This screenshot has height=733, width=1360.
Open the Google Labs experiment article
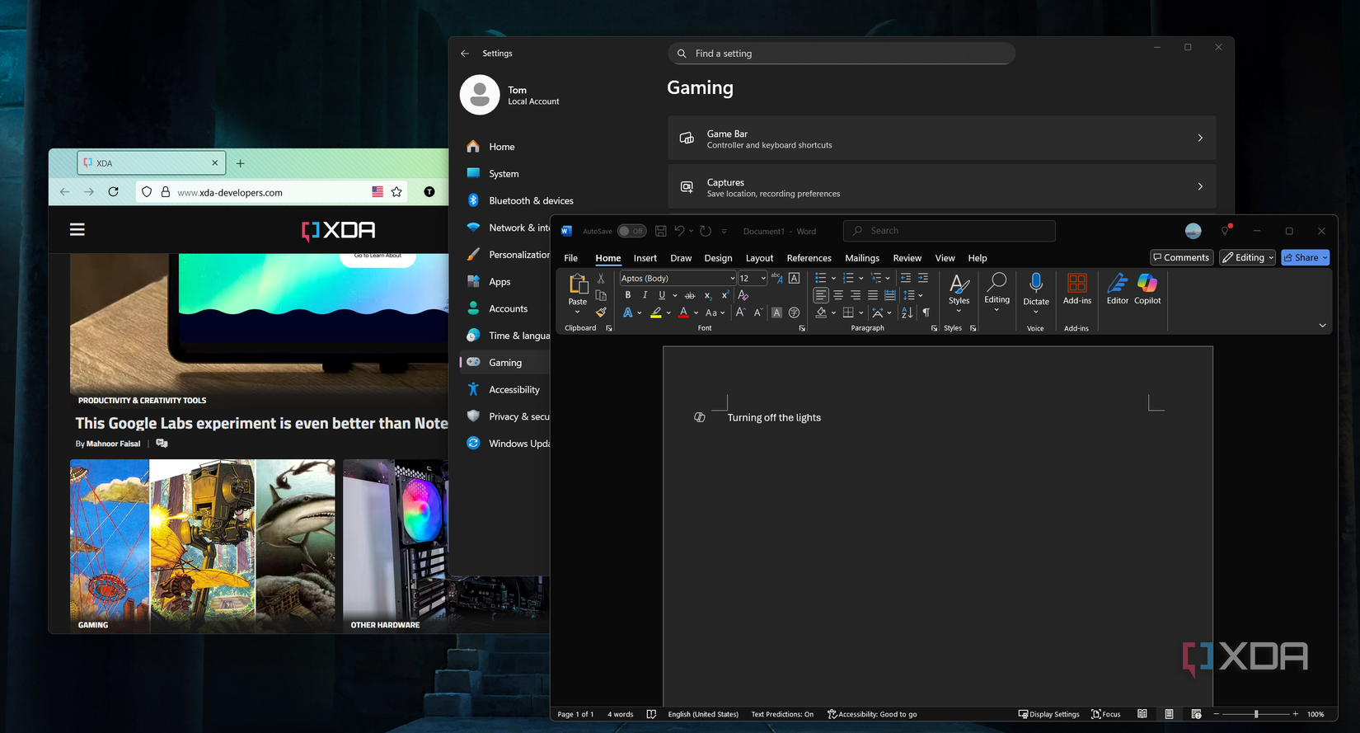[262, 423]
